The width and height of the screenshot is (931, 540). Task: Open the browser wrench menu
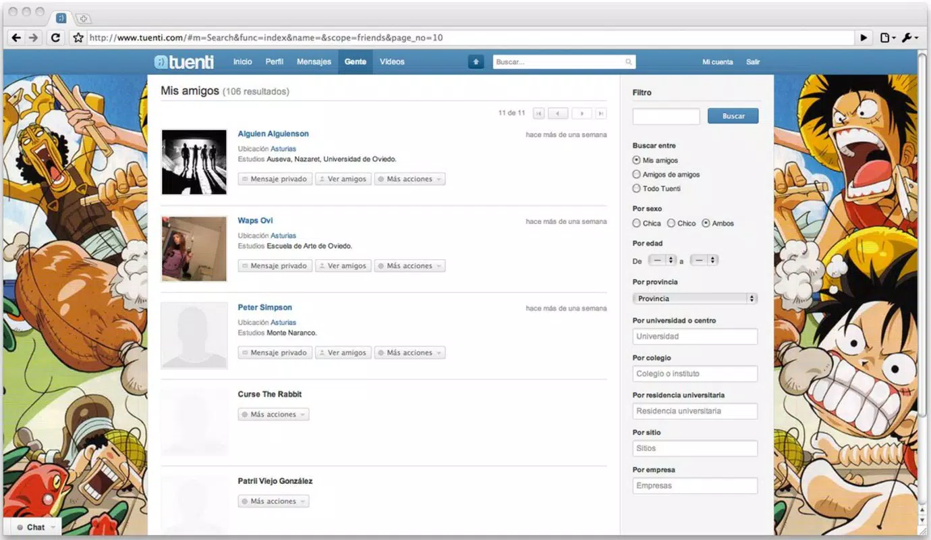(910, 38)
